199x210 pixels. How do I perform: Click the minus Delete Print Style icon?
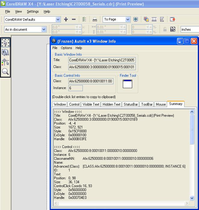tap(74, 20)
